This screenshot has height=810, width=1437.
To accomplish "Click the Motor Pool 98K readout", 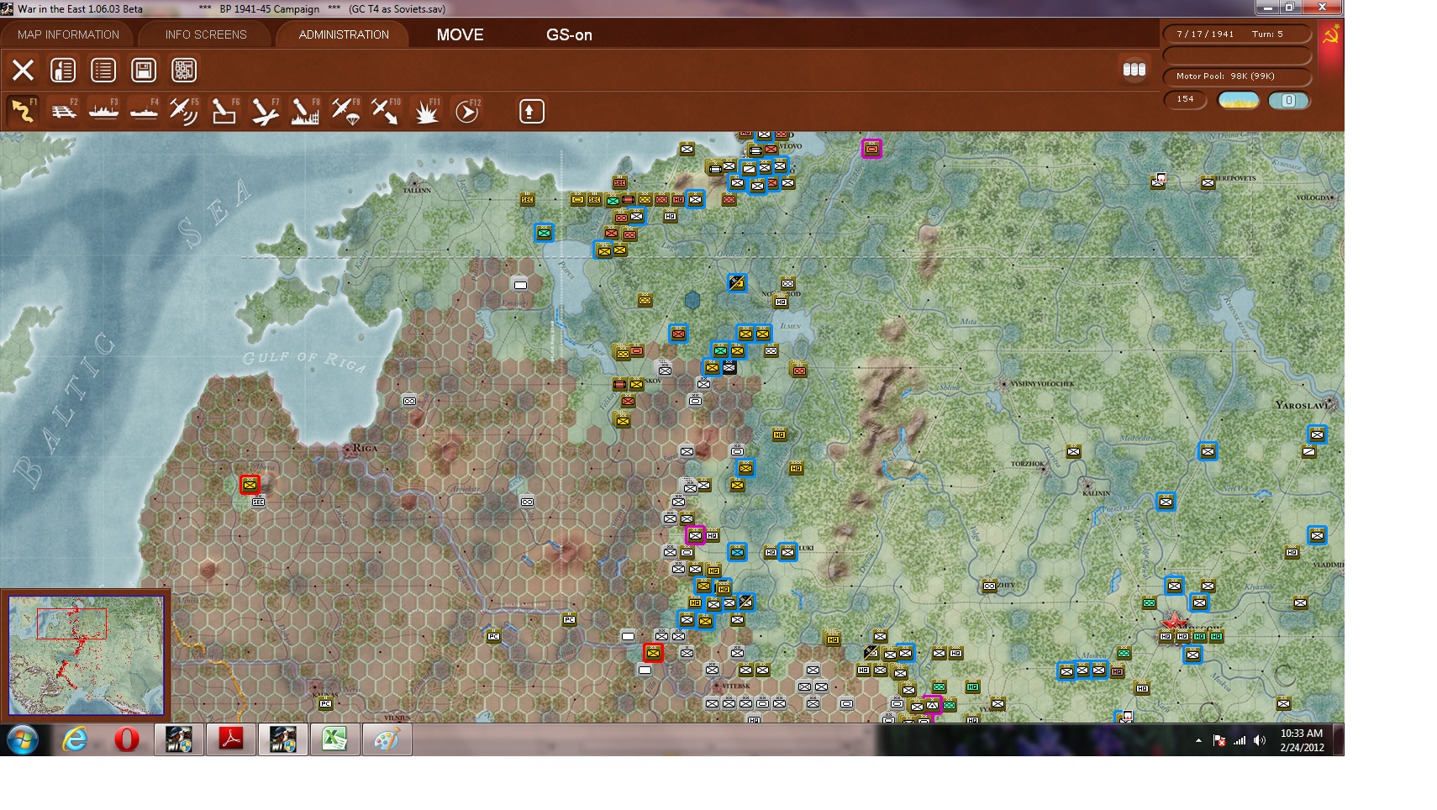I will [1237, 76].
